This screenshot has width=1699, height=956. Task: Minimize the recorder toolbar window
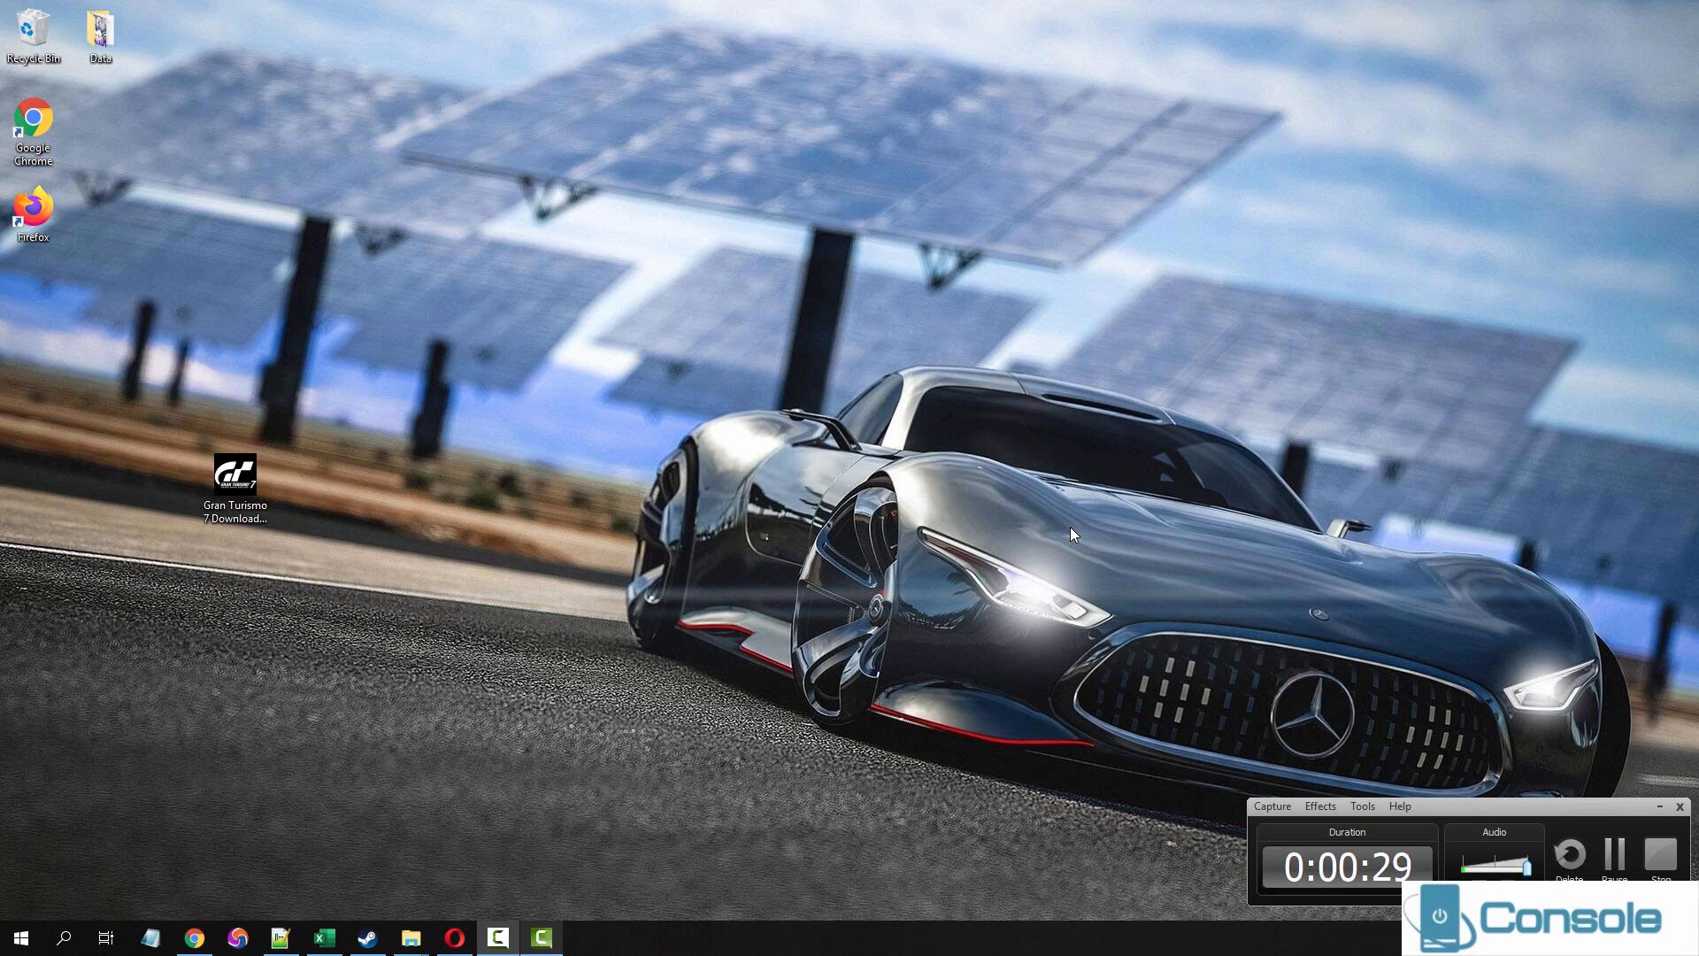click(x=1659, y=806)
